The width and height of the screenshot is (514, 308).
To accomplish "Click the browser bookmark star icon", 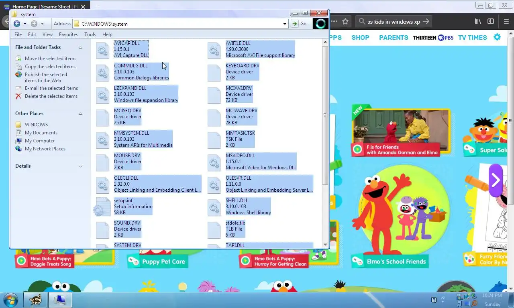I will (345, 22).
